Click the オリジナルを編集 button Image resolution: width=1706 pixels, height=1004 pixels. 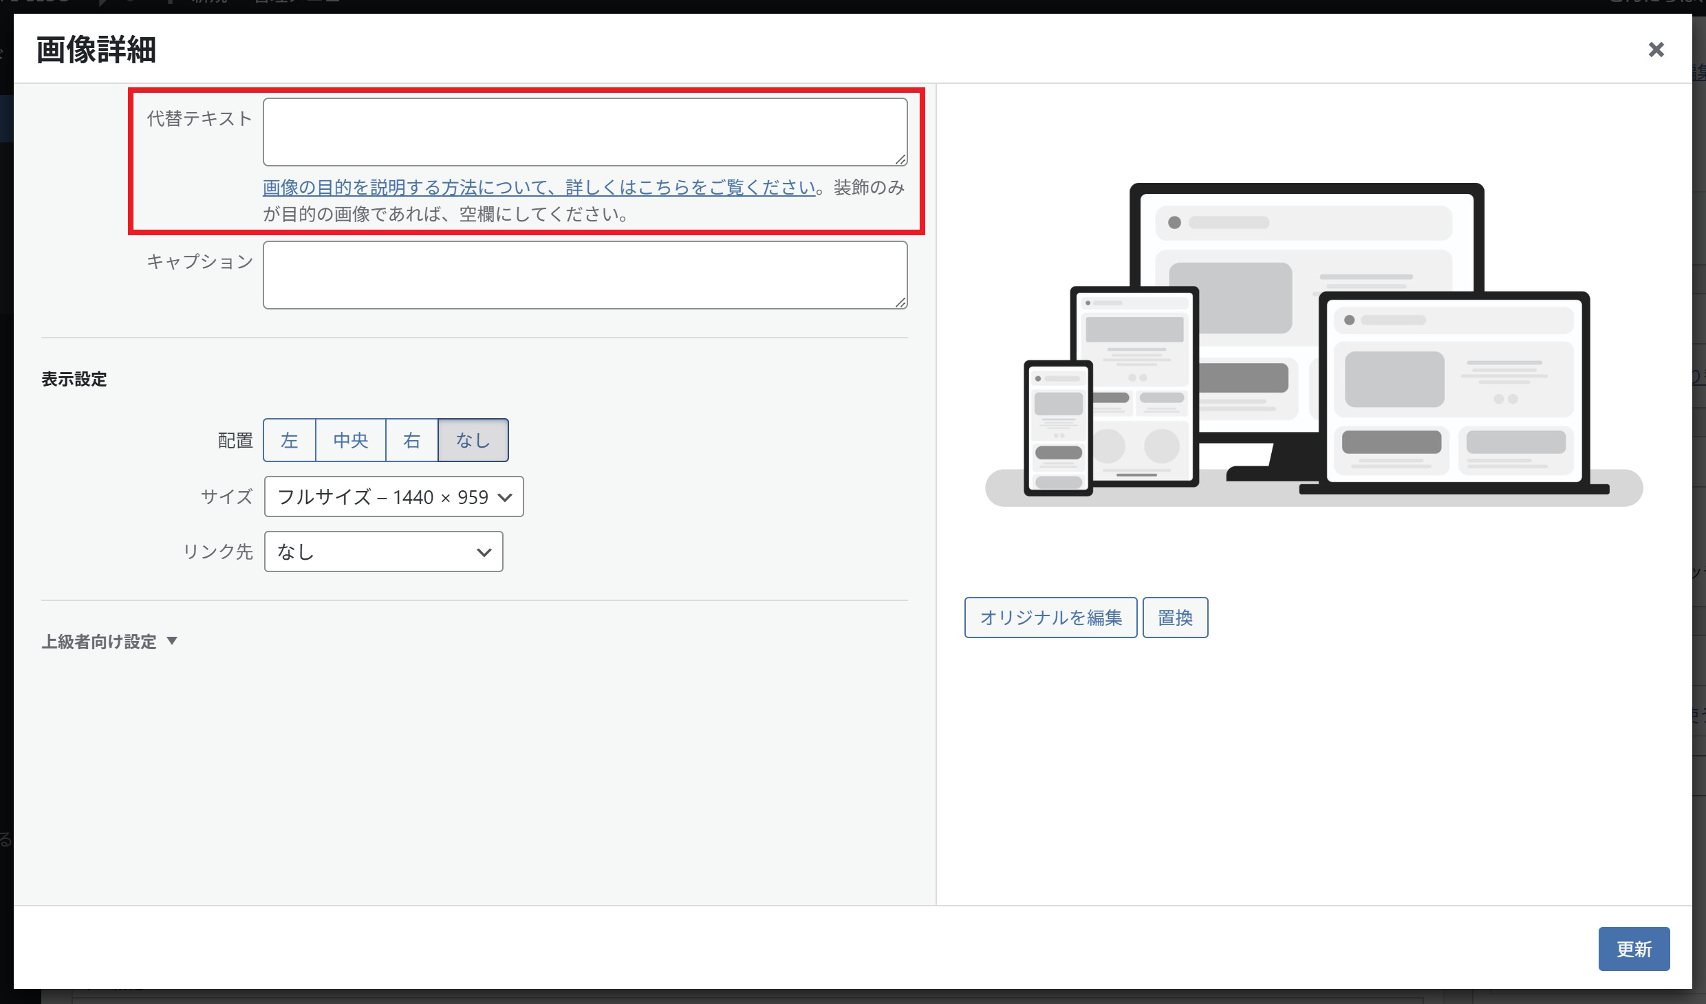(1050, 618)
